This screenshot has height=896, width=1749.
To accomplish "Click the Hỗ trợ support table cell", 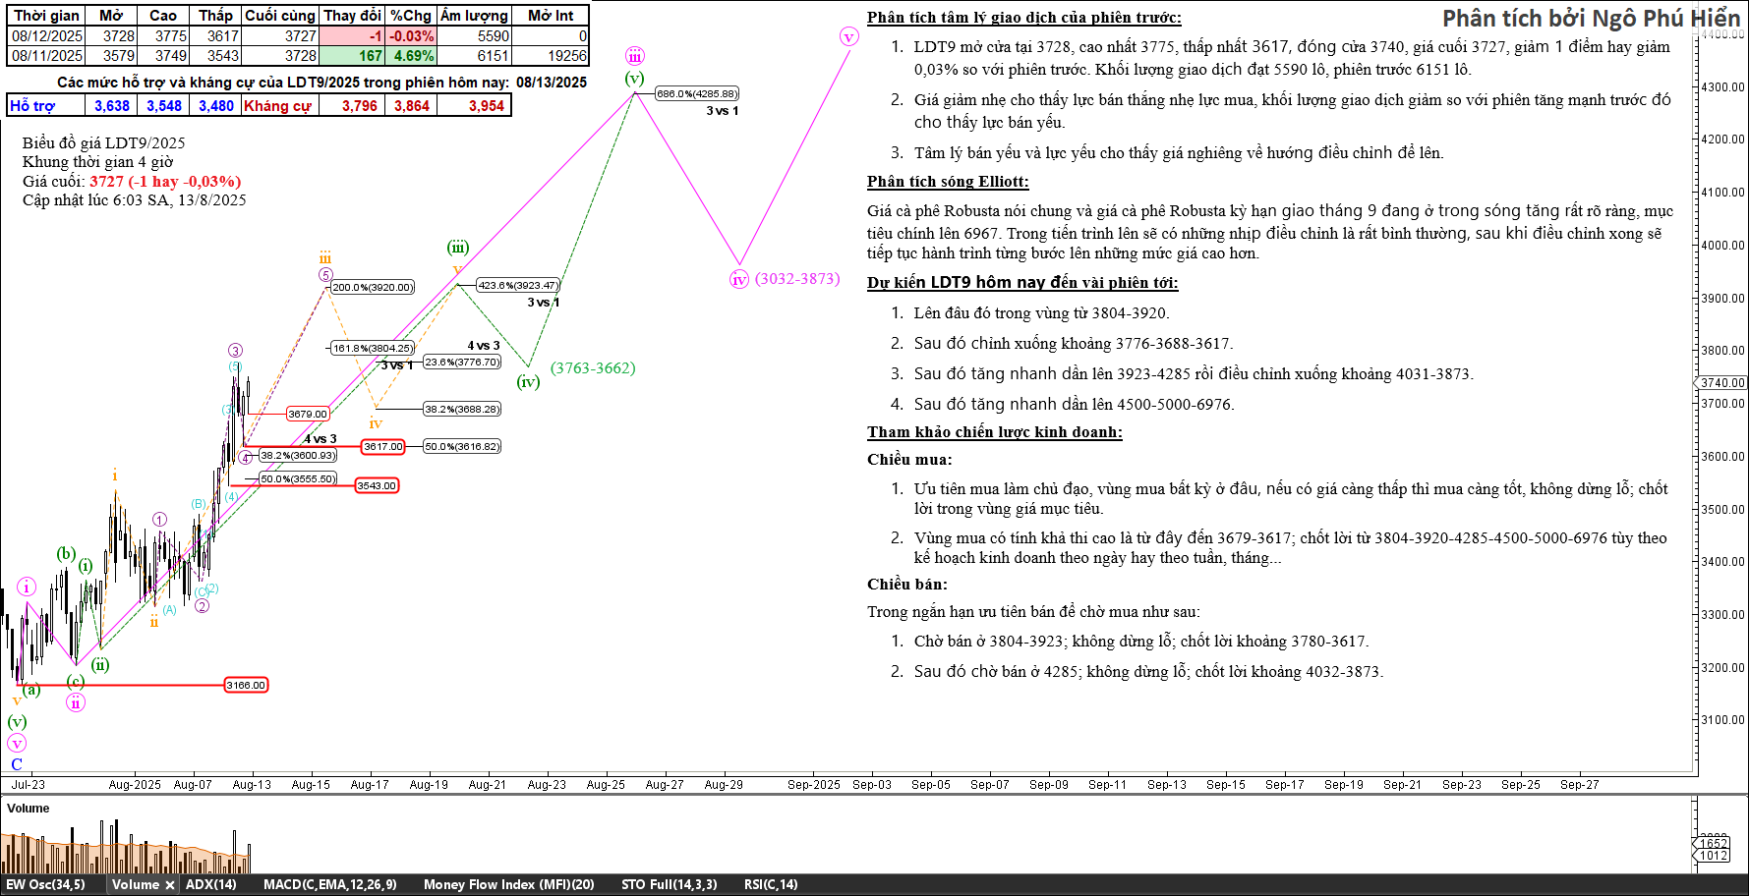I will (32, 106).
